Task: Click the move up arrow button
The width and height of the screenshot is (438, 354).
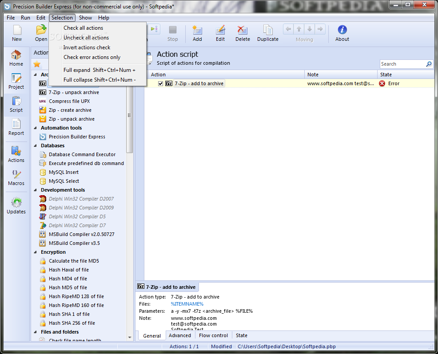Action: (x=299, y=29)
